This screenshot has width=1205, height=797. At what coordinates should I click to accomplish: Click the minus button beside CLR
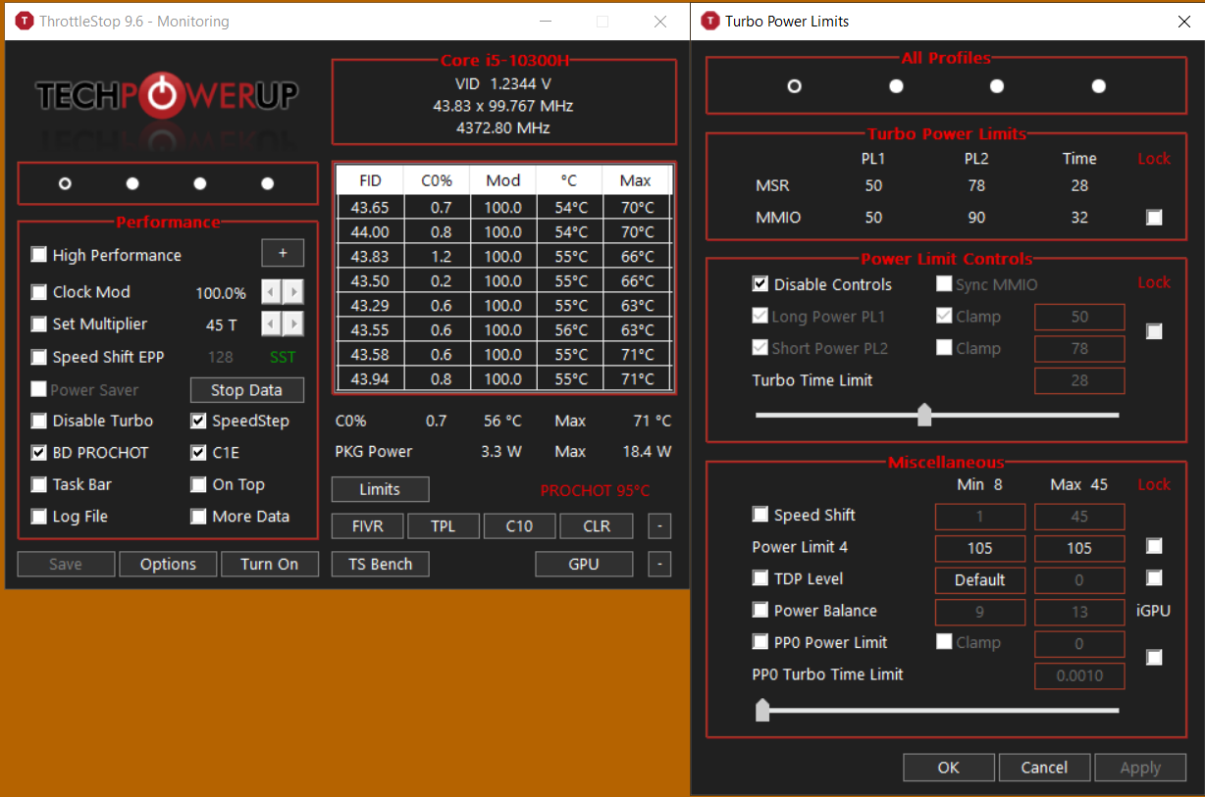click(x=660, y=526)
